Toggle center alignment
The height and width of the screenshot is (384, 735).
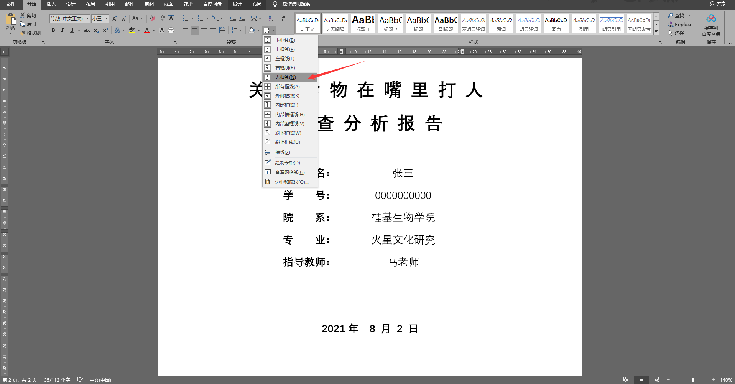(x=195, y=30)
